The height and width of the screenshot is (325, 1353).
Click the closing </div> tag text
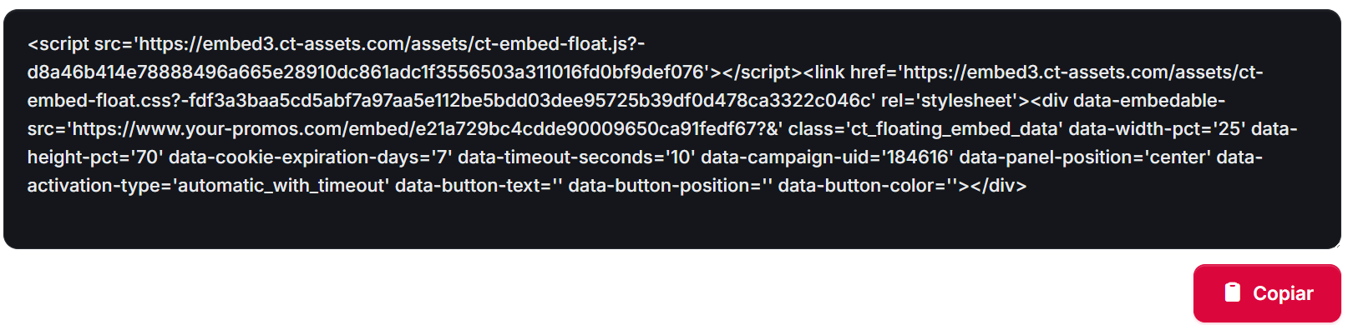pyautogui.click(x=999, y=186)
